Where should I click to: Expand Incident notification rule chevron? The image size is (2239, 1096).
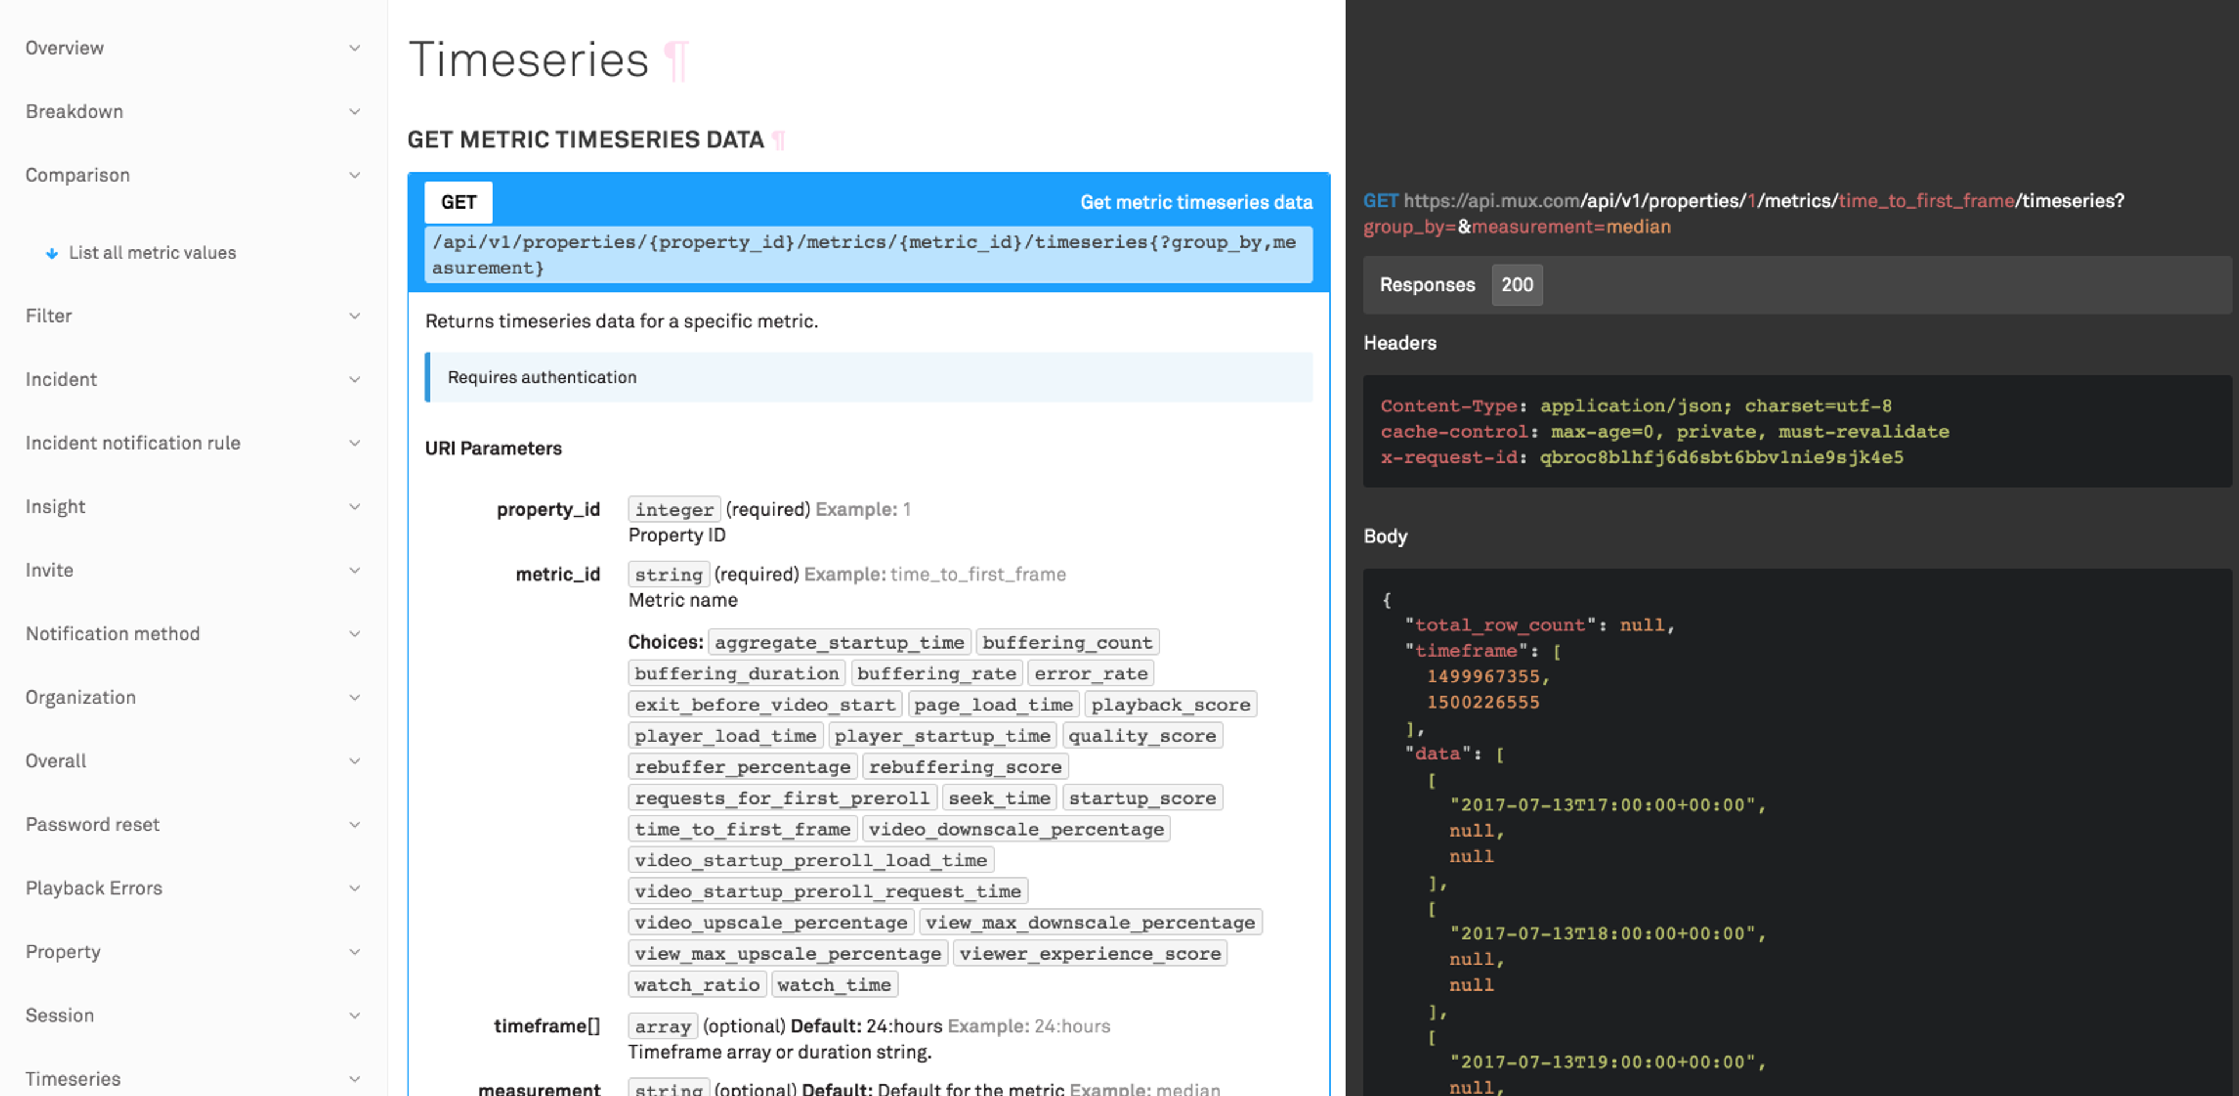pos(355,442)
